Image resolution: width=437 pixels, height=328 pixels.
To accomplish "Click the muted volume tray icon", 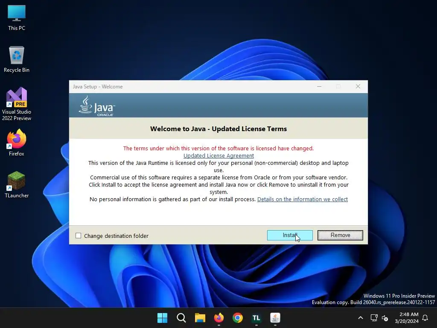I will pos(385,318).
